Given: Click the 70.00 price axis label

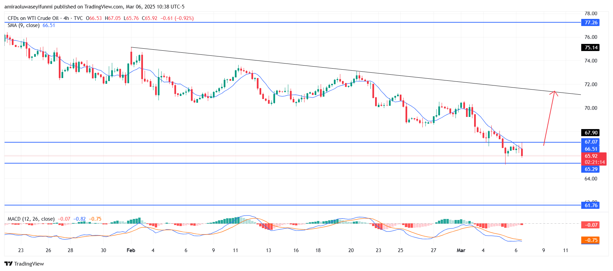Looking at the screenshot, I should pyautogui.click(x=591, y=108).
